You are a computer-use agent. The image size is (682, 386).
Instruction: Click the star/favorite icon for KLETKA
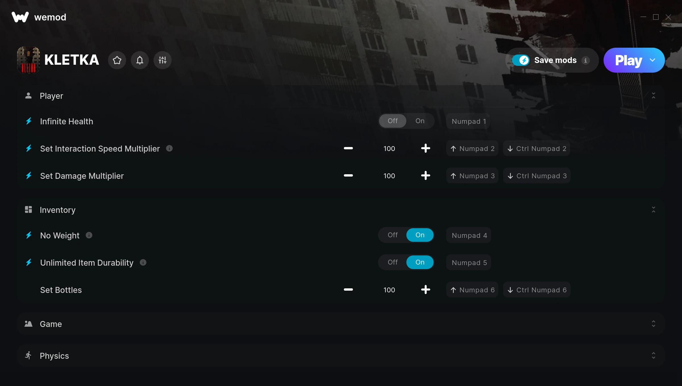(117, 60)
